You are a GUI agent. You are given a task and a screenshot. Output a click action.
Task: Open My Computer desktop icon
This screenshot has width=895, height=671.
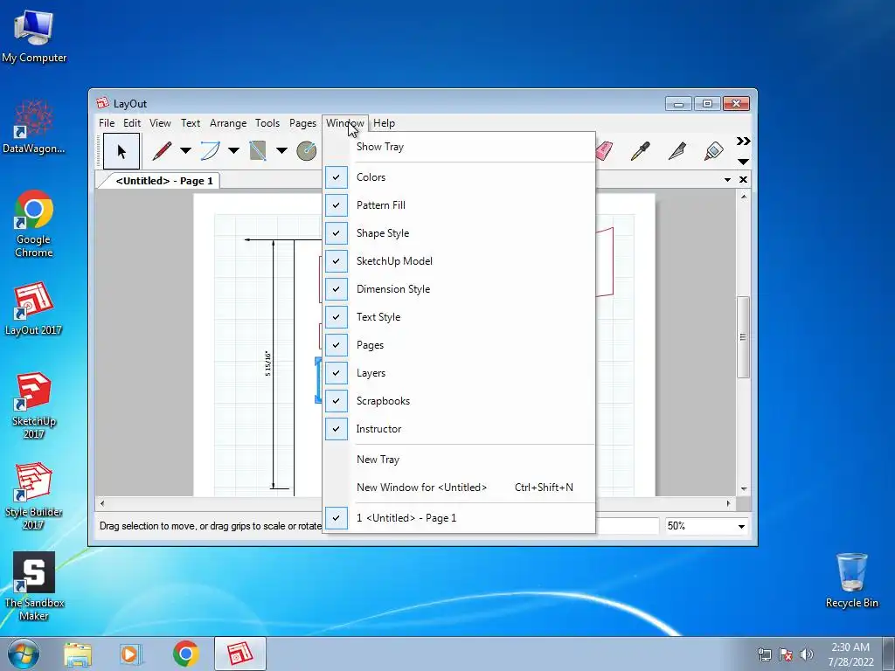tap(34, 36)
